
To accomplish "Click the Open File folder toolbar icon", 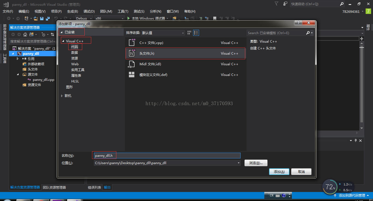I will click(35, 18).
